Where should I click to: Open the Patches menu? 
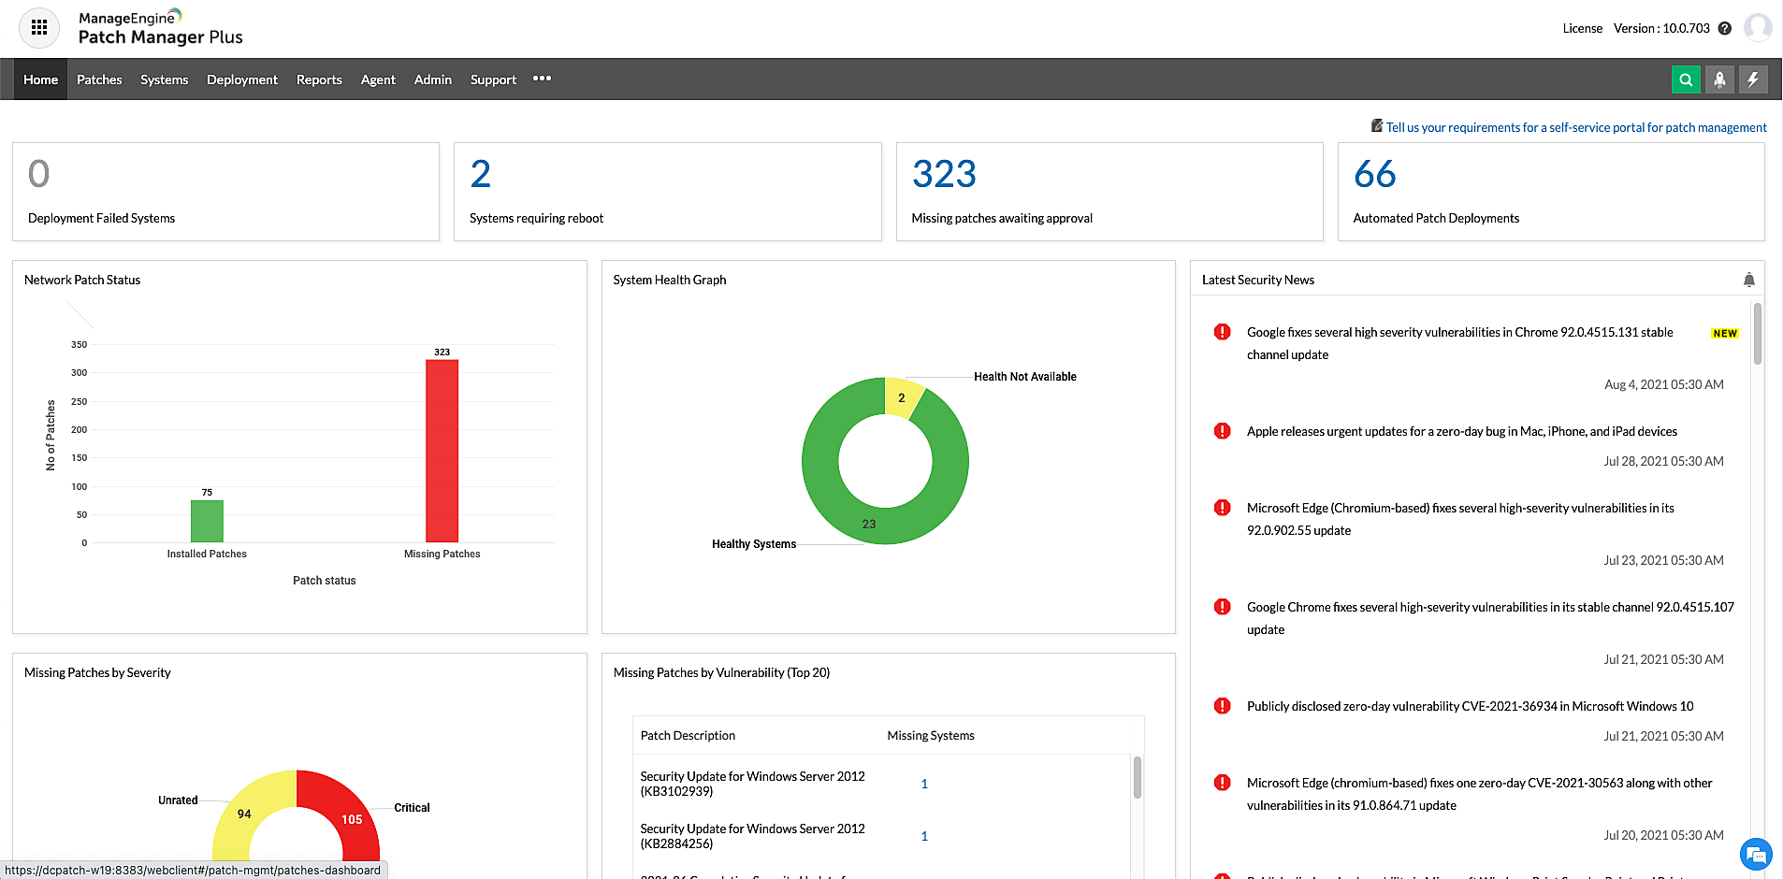[99, 79]
